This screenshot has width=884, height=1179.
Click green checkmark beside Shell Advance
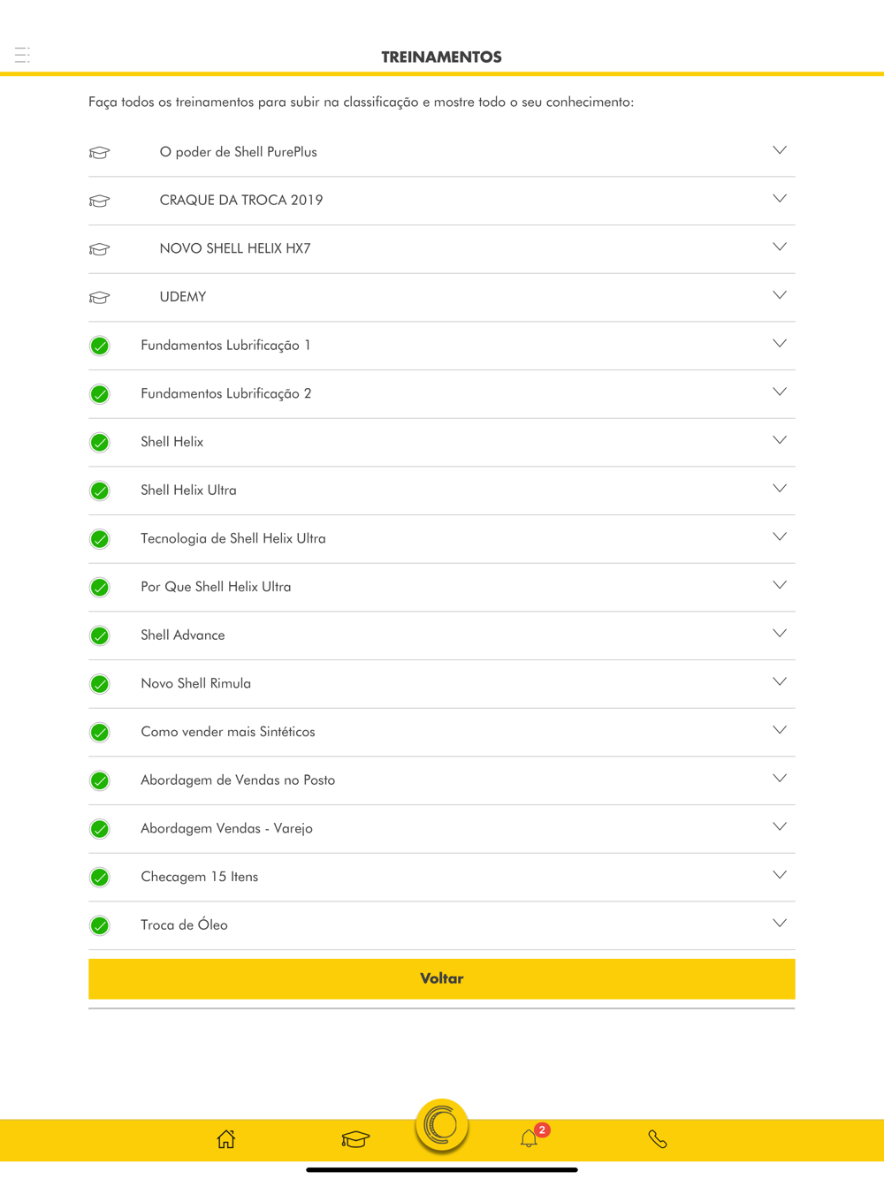click(x=100, y=636)
